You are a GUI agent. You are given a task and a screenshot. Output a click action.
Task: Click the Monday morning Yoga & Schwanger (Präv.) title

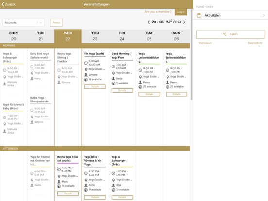(x=10, y=58)
